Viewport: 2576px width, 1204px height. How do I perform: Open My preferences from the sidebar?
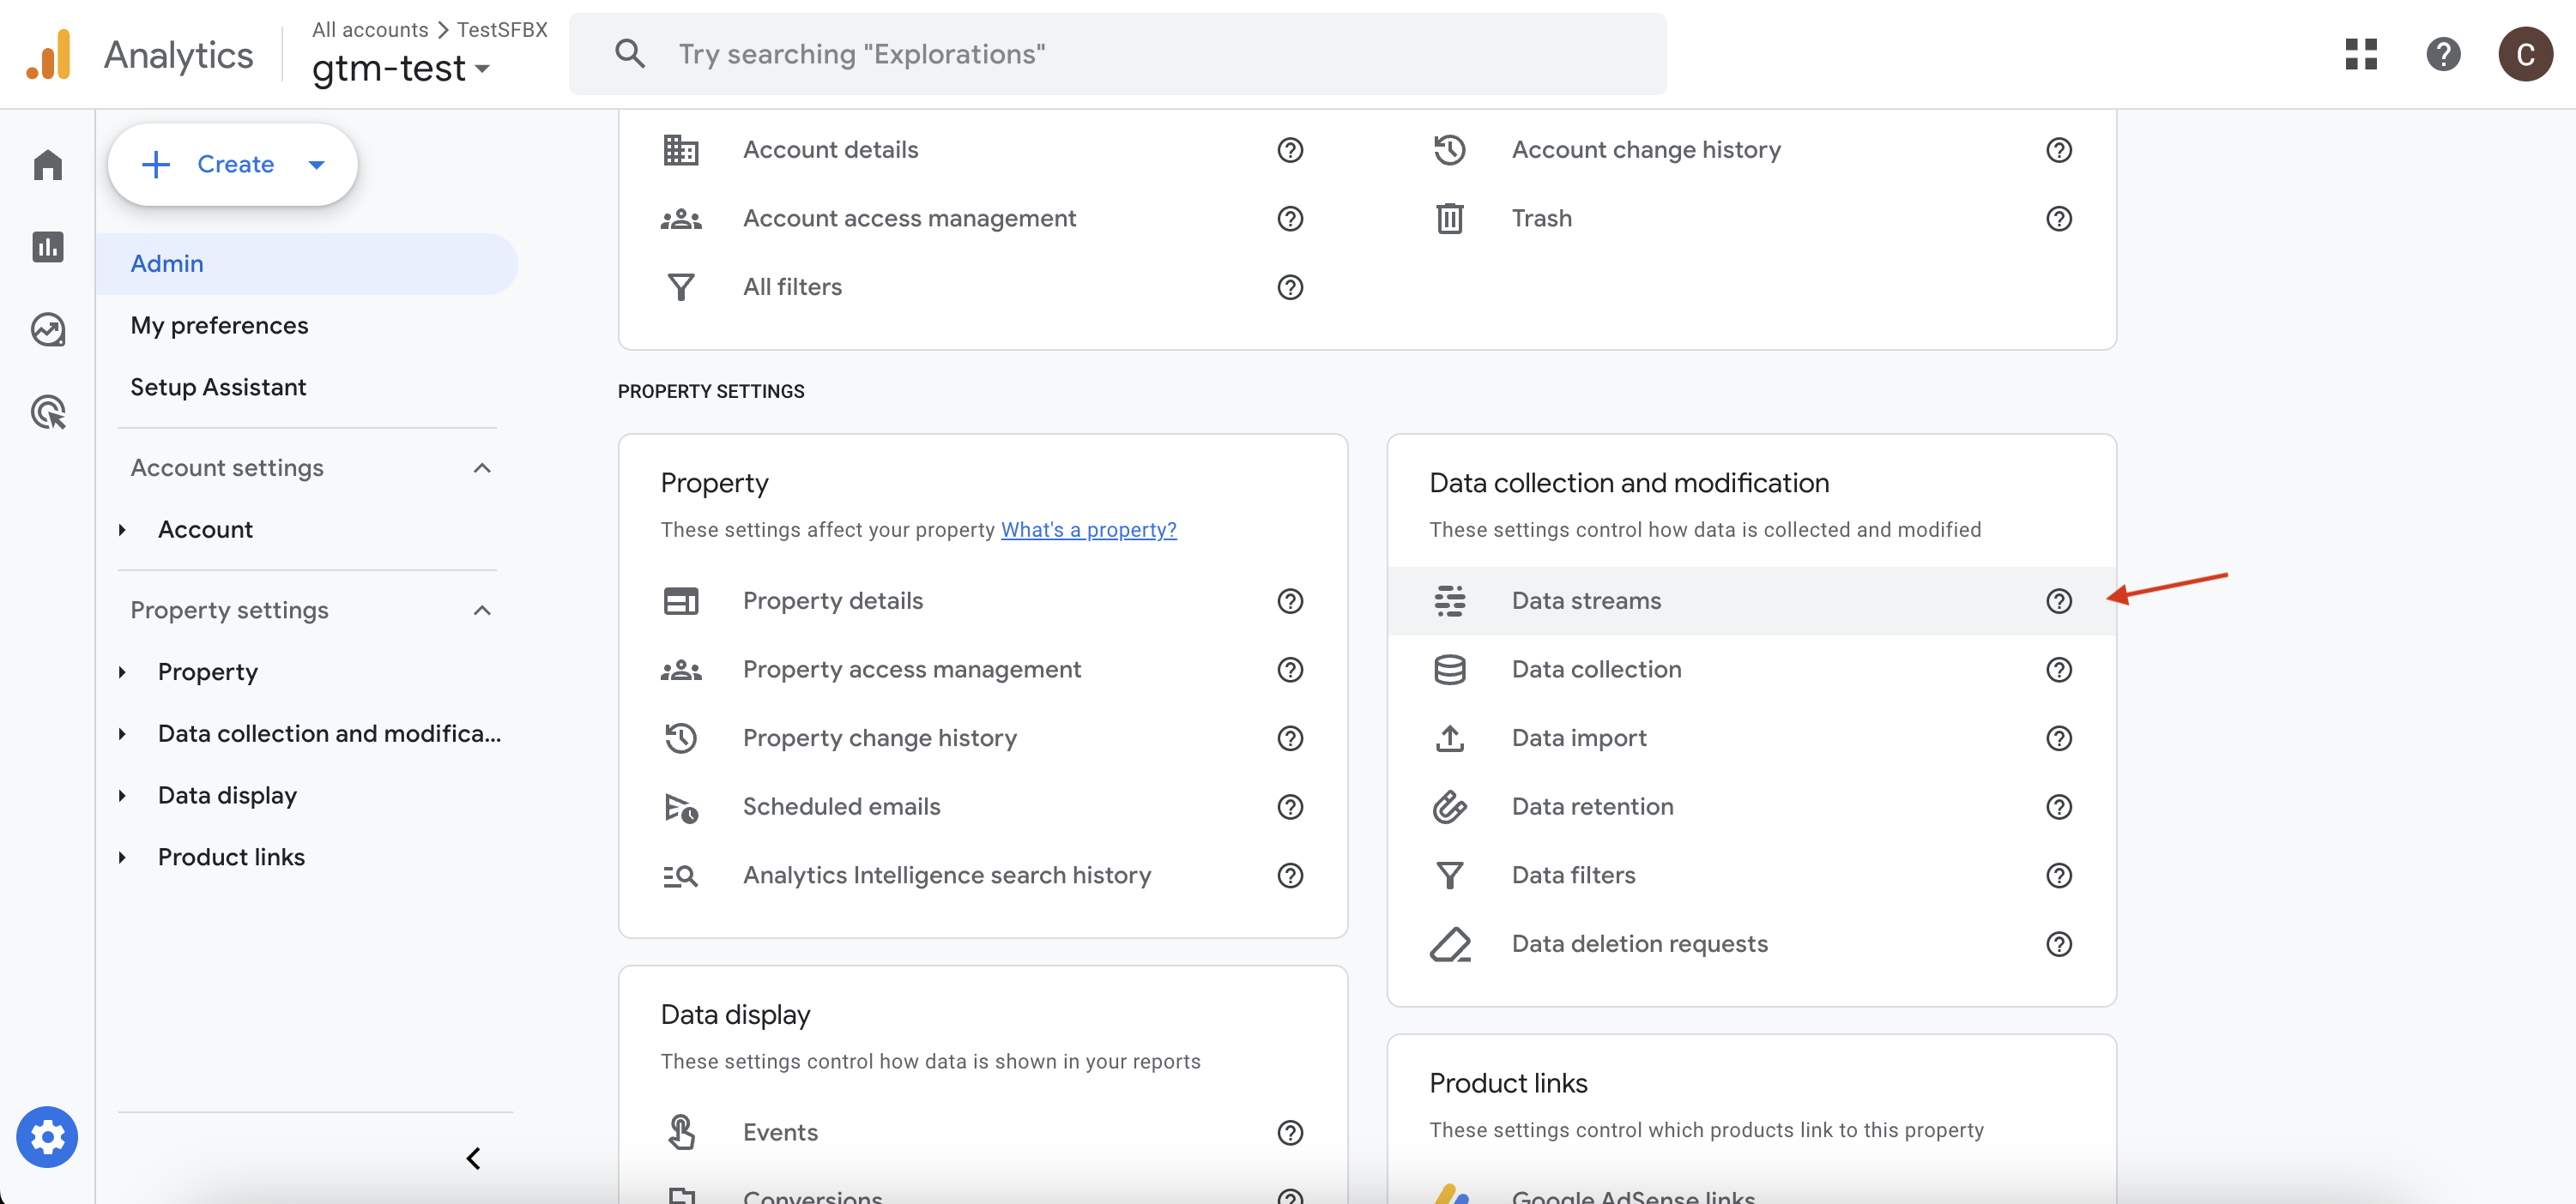(x=219, y=325)
